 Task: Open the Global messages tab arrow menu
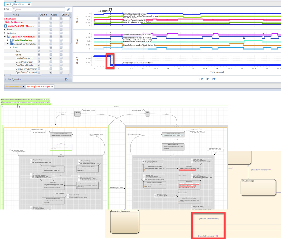tap(24, 86)
